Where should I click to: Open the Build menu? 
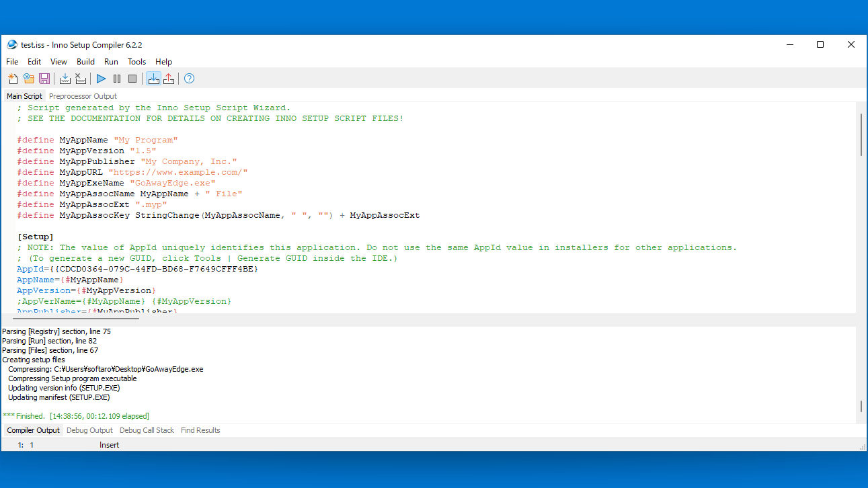pyautogui.click(x=86, y=62)
